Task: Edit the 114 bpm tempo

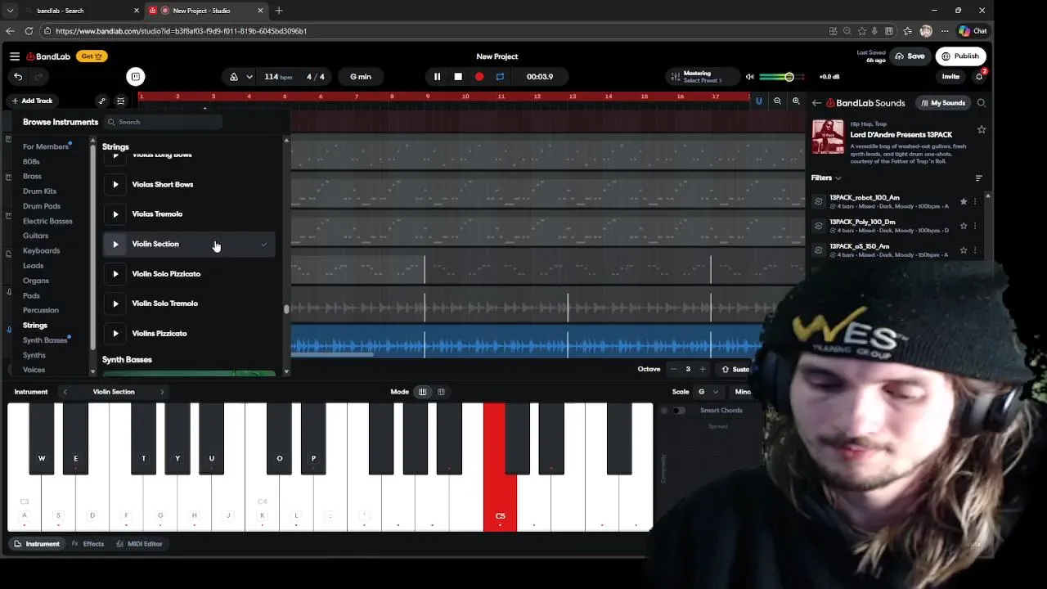Action: click(x=278, y=77)
